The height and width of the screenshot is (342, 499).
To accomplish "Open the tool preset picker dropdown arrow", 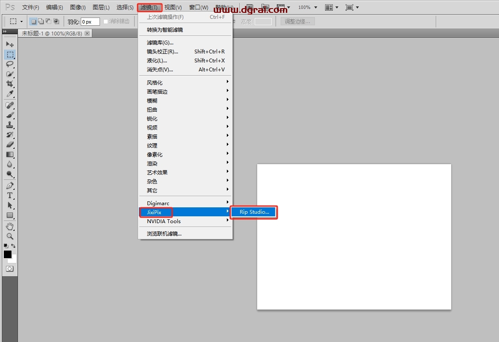I will point(21,22).
